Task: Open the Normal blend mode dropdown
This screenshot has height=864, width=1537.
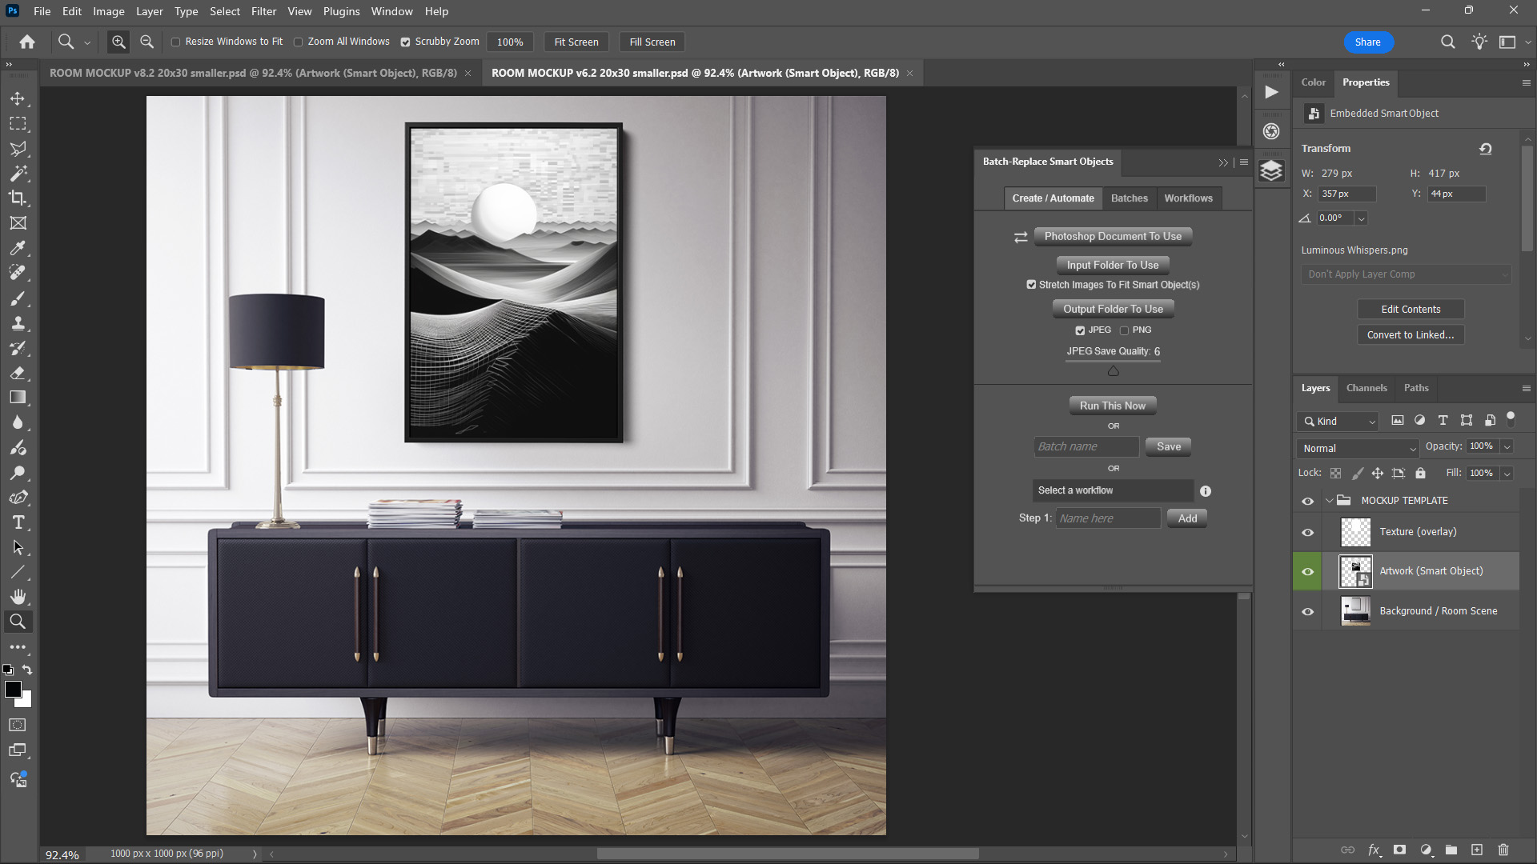Action: [x=1358, y=448]
